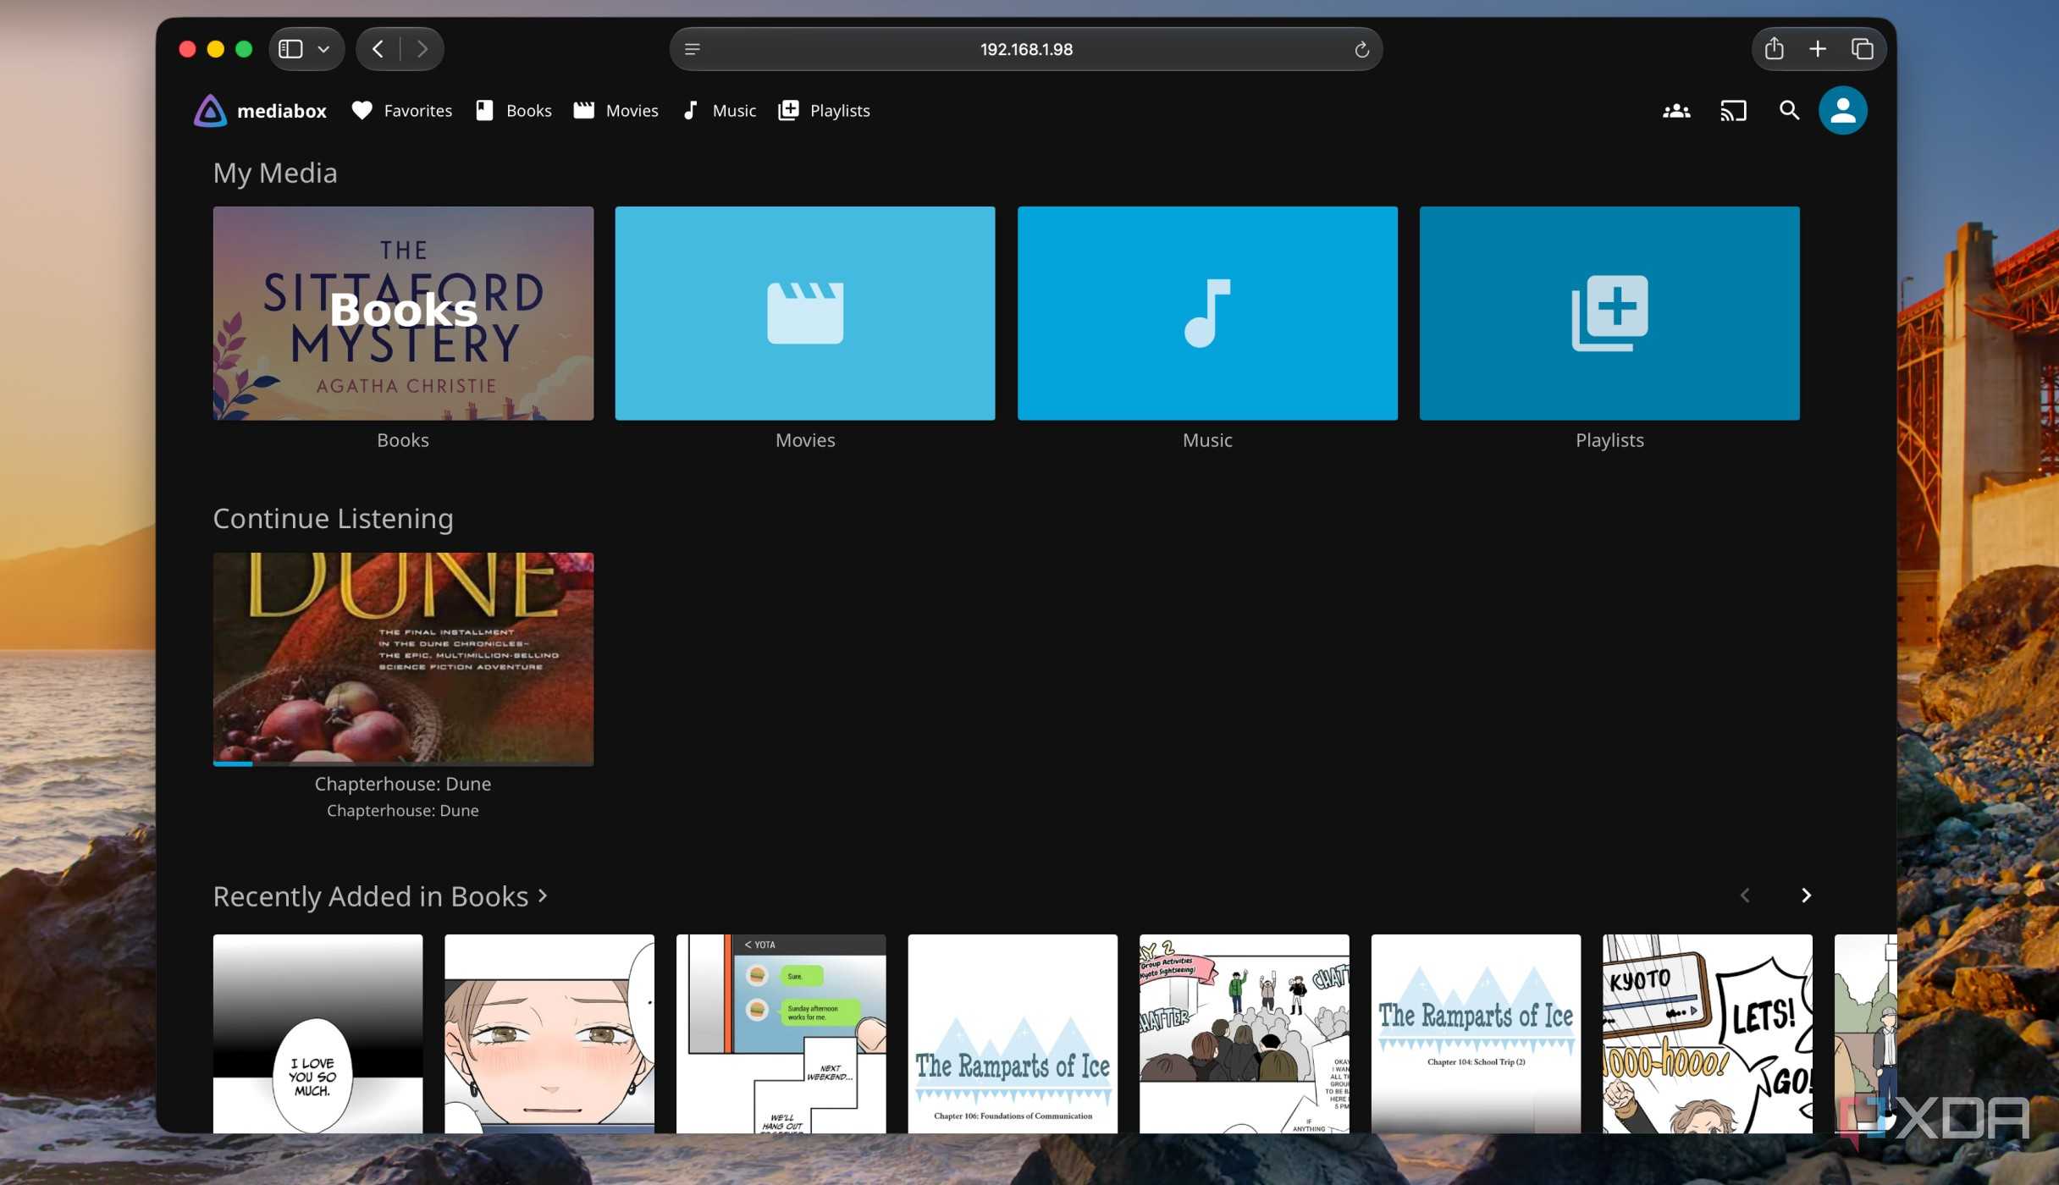Show next recently added books

tap(1806, 896)
